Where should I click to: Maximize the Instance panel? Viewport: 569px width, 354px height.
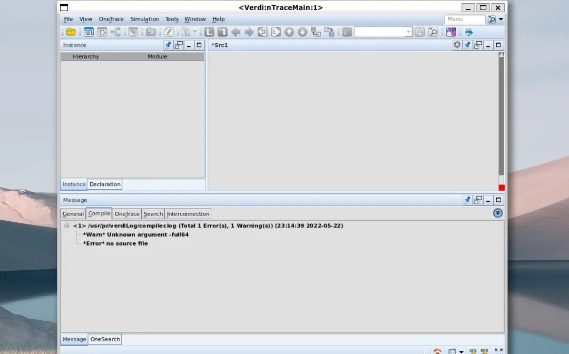199,45
